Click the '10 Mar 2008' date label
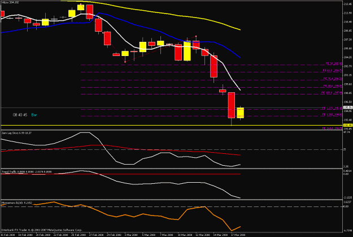 [x=185, y=235]
